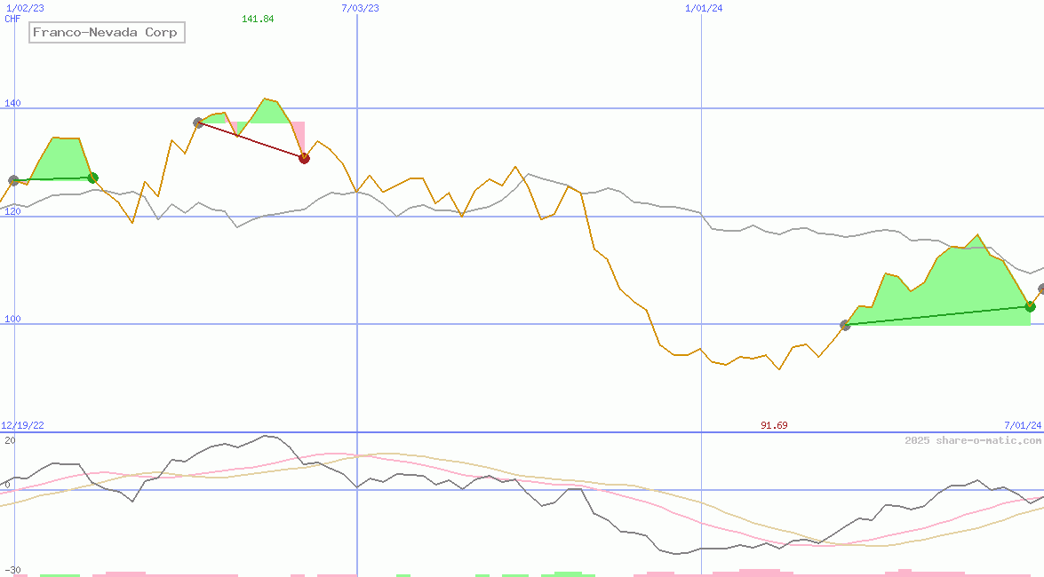Click the gray marker dot at the 100 gridline
The image size is (1044, 577).
(845, 325)
